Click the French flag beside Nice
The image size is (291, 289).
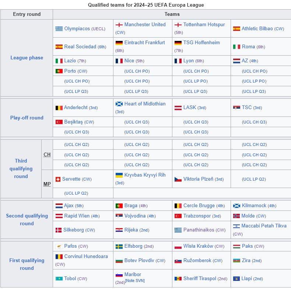(119, 61)
